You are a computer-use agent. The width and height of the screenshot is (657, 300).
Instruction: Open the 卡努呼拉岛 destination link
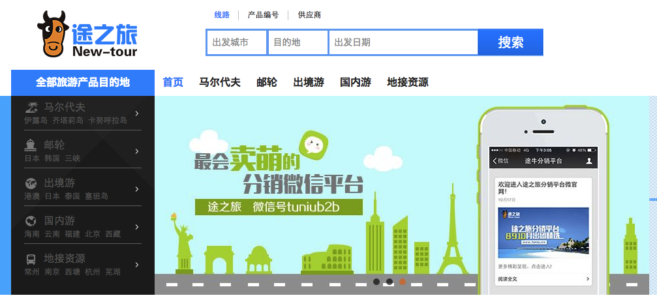click(x=108, y=121)
